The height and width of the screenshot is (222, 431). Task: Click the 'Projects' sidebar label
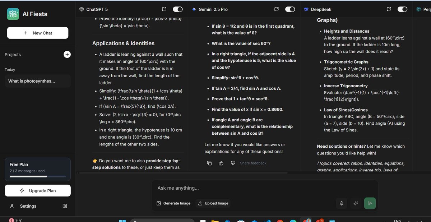click(x=13, y=55)
